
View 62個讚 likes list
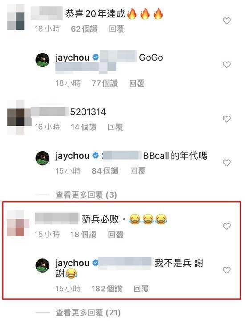click(x=84, y=29)
